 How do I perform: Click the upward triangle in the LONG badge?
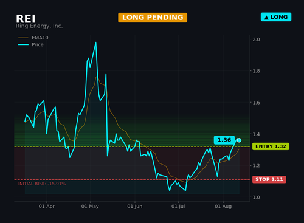pyautogui.click(x=266, y=18)
